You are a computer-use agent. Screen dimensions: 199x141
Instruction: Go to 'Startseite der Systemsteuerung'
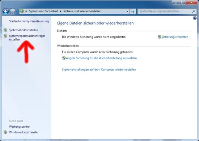29,21
